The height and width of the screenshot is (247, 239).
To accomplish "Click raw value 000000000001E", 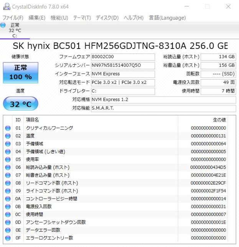I will pyautogui.click(x=208, y=222).
